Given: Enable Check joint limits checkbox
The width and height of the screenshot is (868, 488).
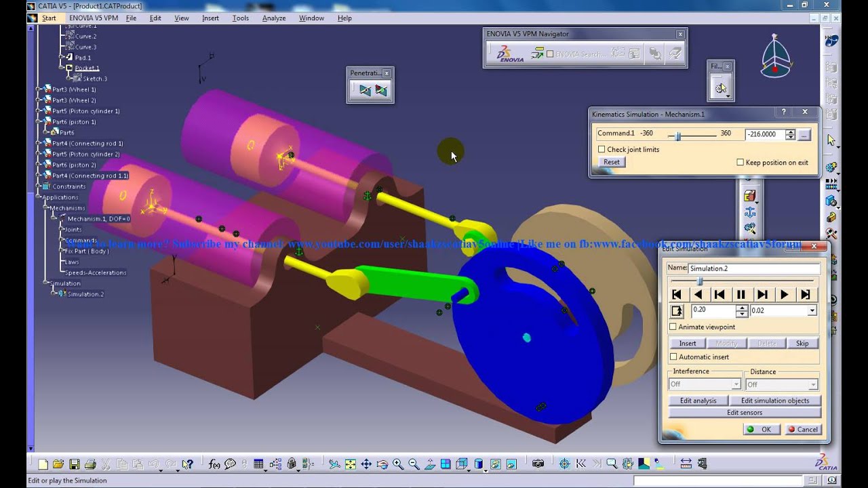Looking at the screenshot, I should coord(601,149).
